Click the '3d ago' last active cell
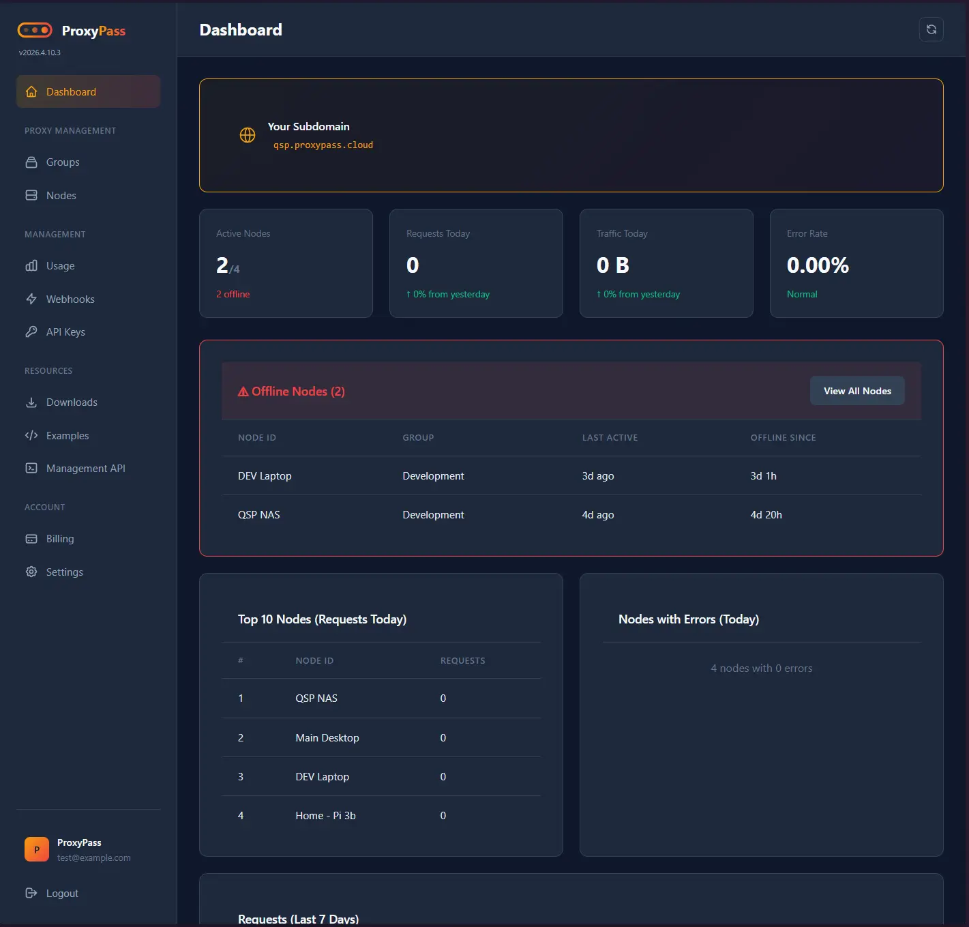The height and width of the screenshot is (927, 969). tap(598, 476)
